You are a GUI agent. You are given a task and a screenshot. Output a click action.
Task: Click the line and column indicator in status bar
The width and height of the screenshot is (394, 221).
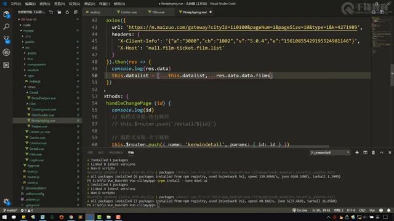(x=321, y=210)
